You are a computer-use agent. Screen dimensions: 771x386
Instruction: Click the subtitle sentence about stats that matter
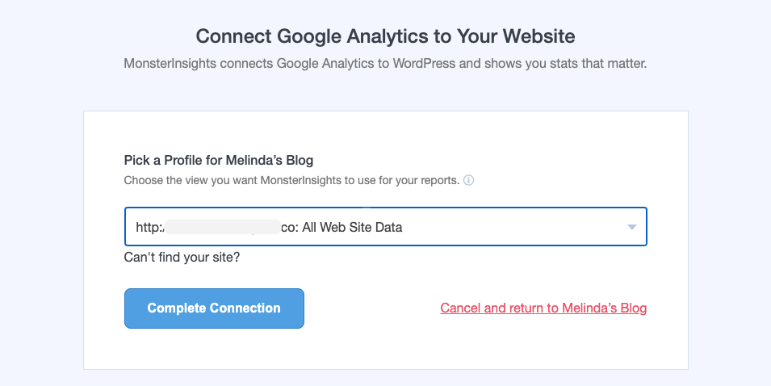385,63
